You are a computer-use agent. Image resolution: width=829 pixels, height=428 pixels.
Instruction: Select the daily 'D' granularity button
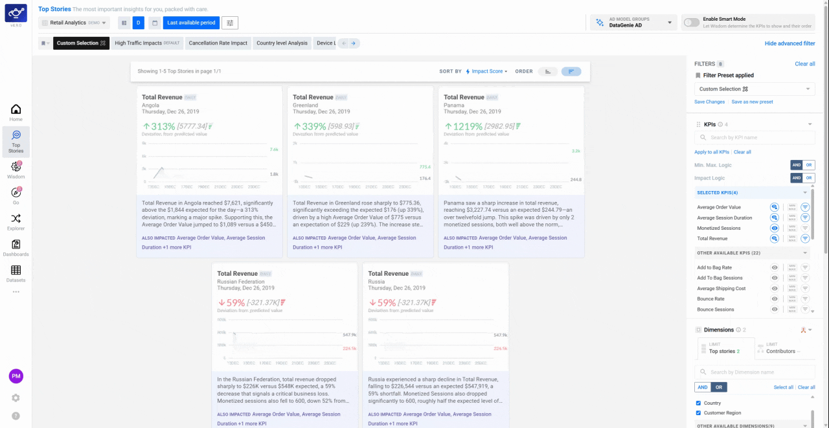pos(138,23)
